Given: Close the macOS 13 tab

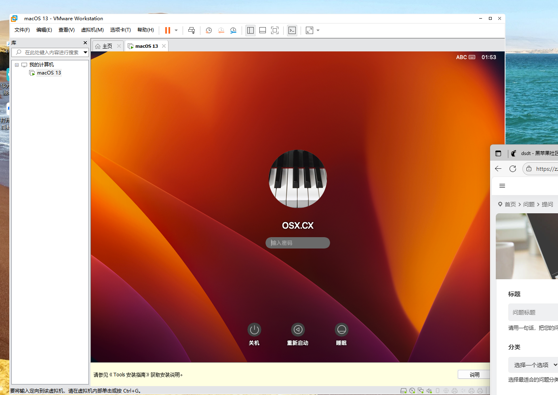Looking at the screenshot, I should click(x=164, y=46).
